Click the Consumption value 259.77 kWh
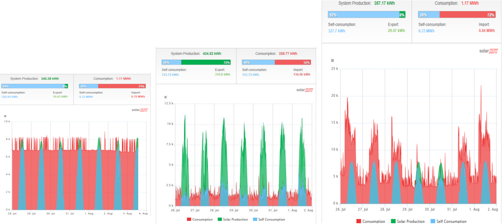Viewport: 502px width, 224px height. pos(288,54)
